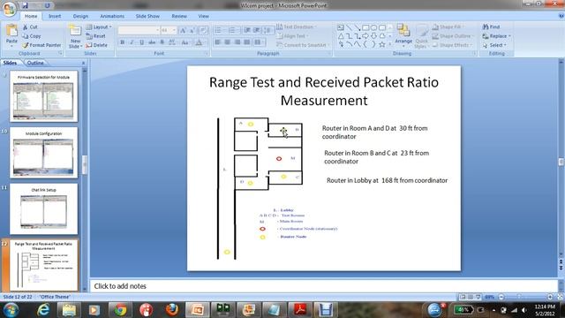The width and height of the screenshot is (565, 318).
Task: Increase font size
Action: coord(183,30)
